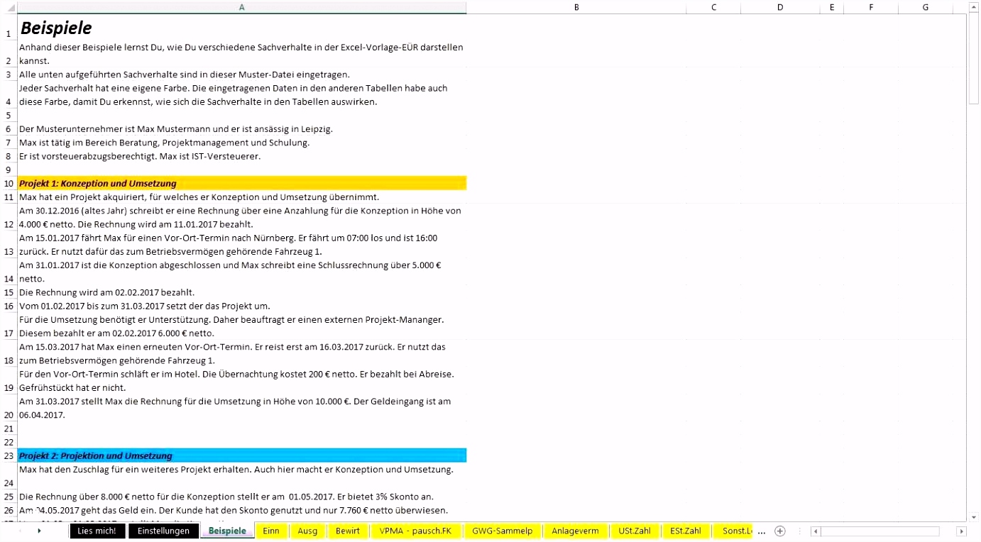981x542 pixels.
Task: Select cell 'Für die Umsetzung benötigt er Unterstützung...'
Action: (242, 326)
